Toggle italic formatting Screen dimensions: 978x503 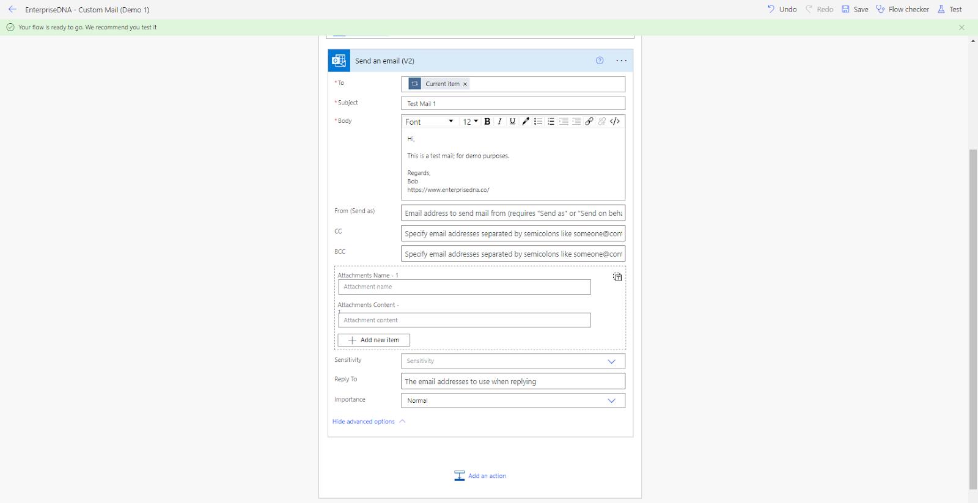[x=499, y=122]
